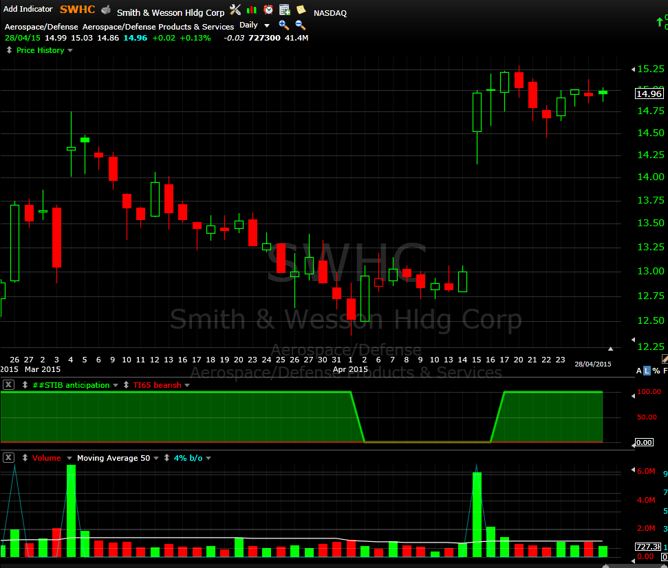Click the 15.25 price scale label
The image size is (668, 568).
[651, 69]
